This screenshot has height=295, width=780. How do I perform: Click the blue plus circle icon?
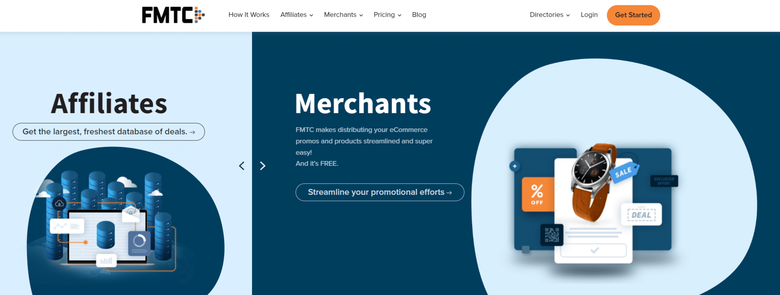(x=514, y=166)
